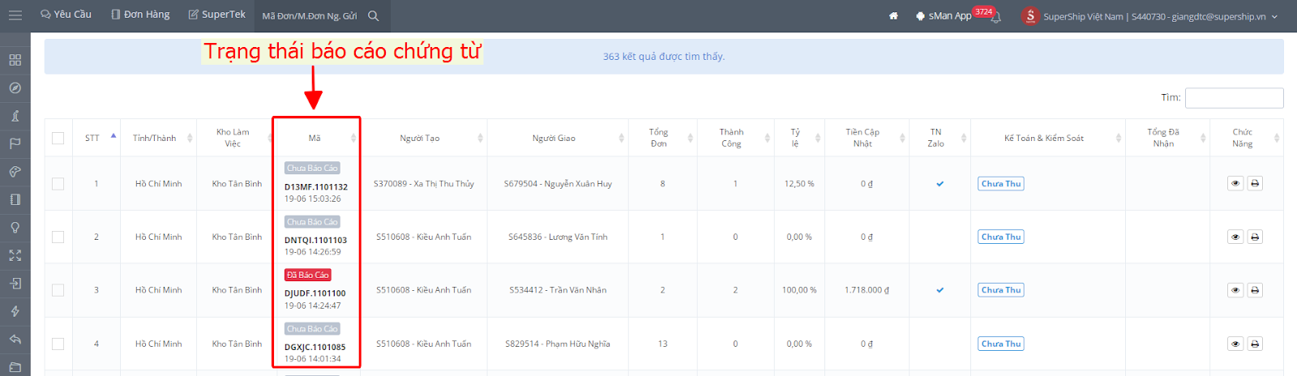The image size is (1297, 376).
Task: Tick the checkbox for row 1
Action: tap(58, 184)
